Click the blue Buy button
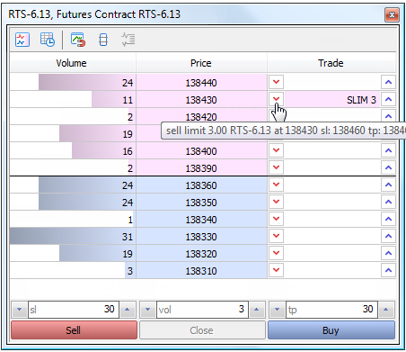This screenshot has height=352, width=406. [331, 330]
